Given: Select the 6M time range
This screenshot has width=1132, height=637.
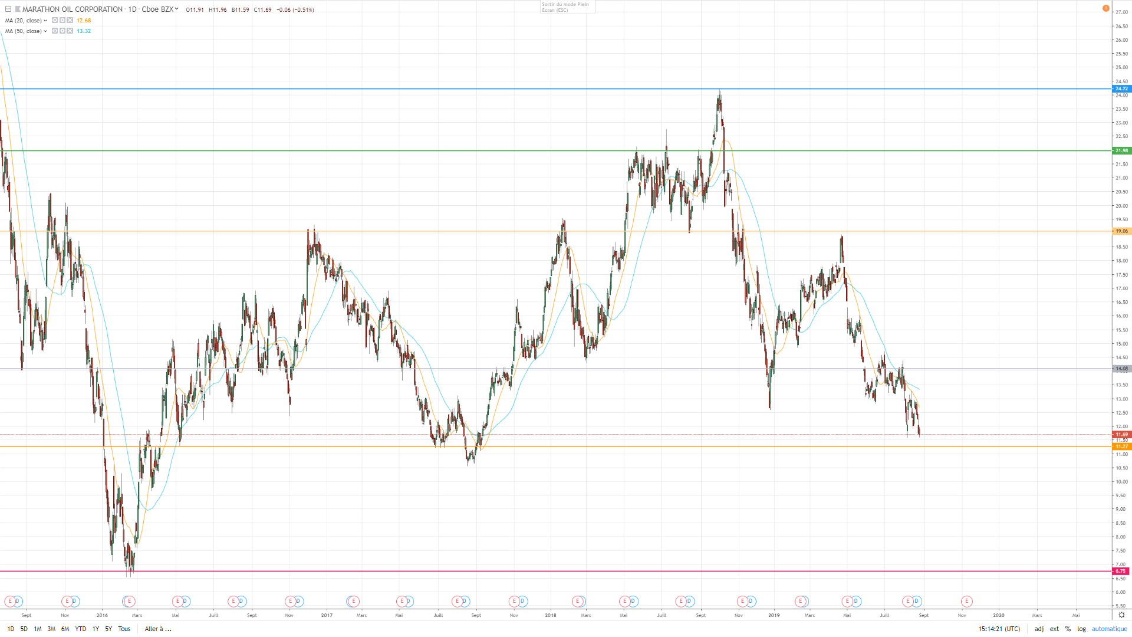Looking at the screenshot, I should click(x=65, y=629).
